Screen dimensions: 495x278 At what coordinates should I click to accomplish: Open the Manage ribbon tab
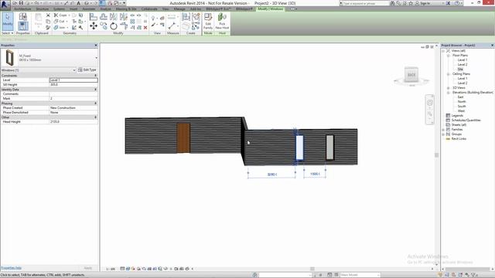click(179, 9)
